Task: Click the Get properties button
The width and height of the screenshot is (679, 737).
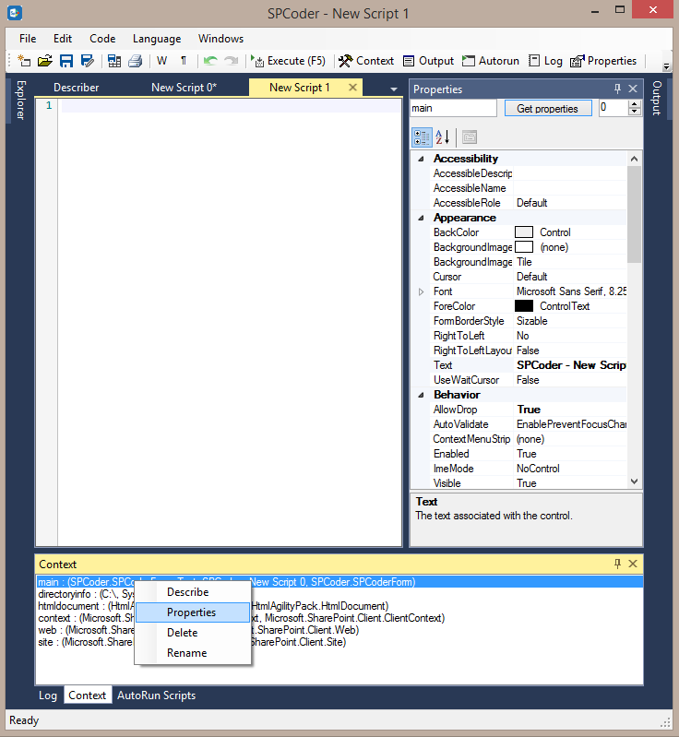Action: pyautogui.click(x=548, y=109)
